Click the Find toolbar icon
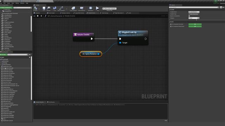This screenshot has width=225, height=126. coord(54,8)
